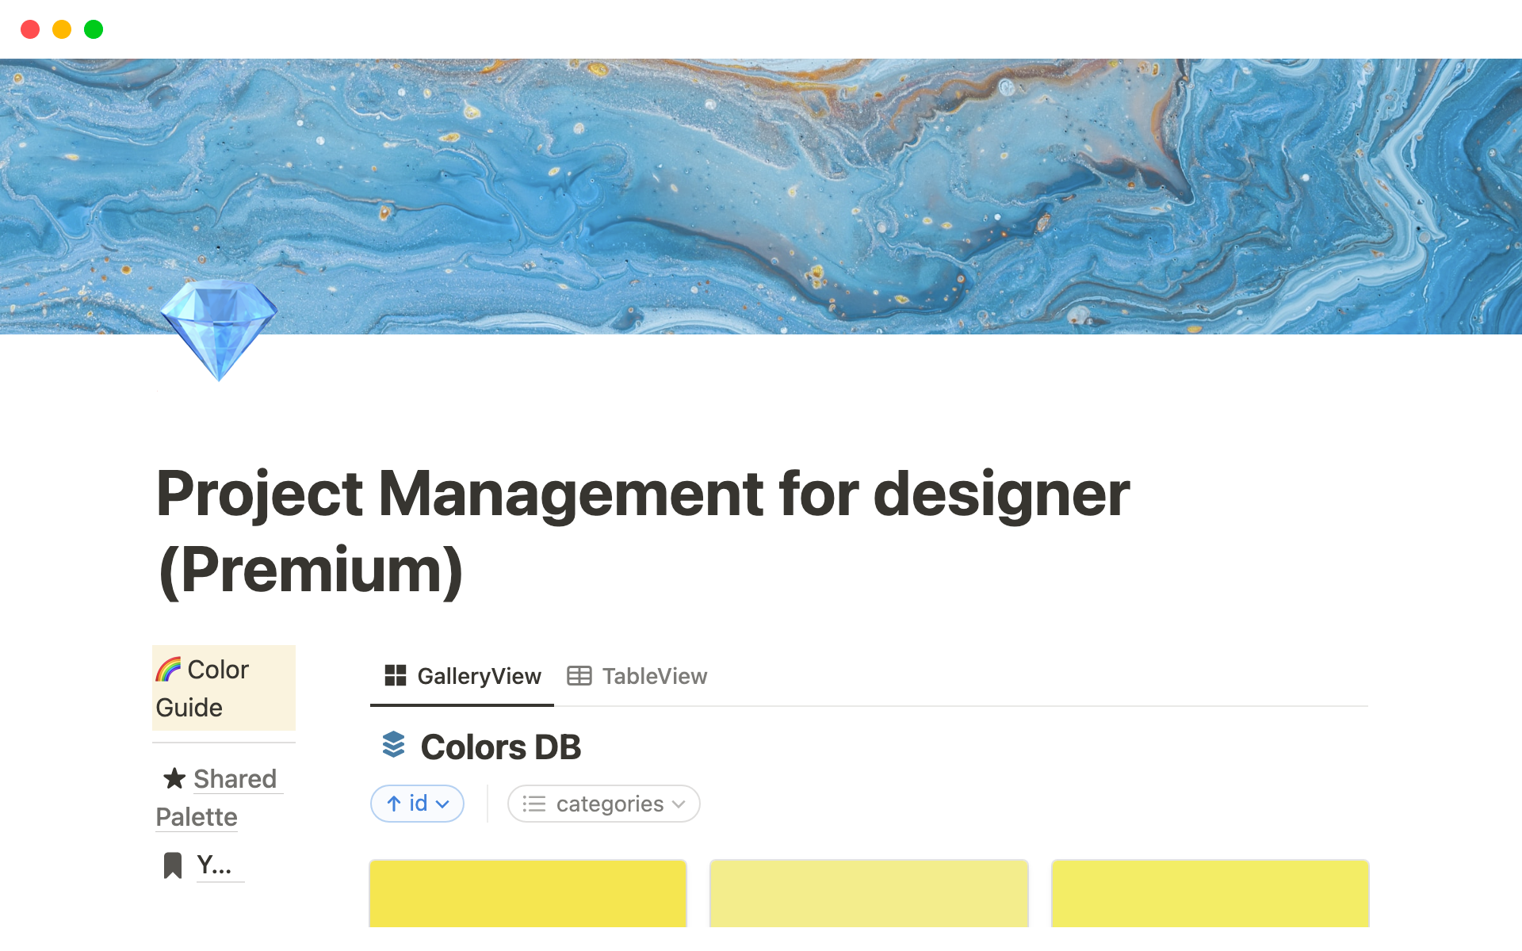Click the GalleryView grid icon
Image resolution: width=1522 pixels, height=951 pixels.
tap(395, 676)
